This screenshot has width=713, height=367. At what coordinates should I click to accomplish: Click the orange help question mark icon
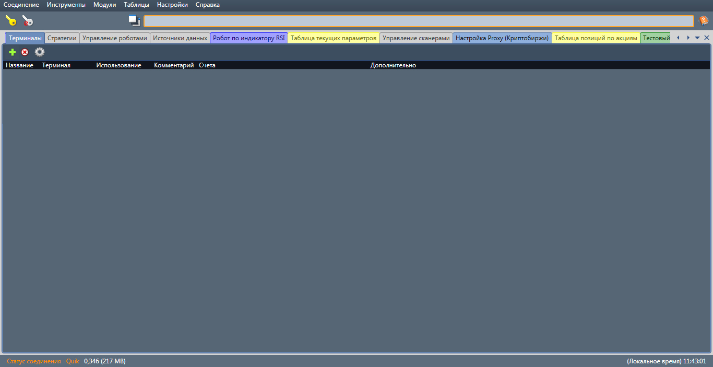click(704, 21)
